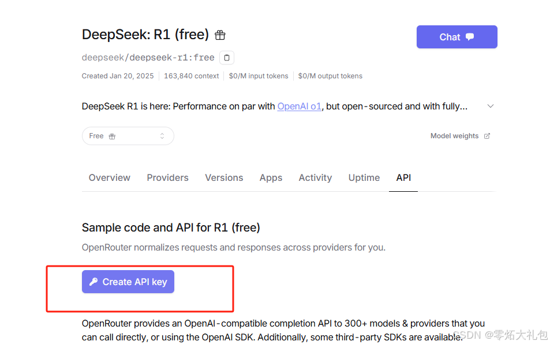Select the Apps tab

click(x=271, y=178)
